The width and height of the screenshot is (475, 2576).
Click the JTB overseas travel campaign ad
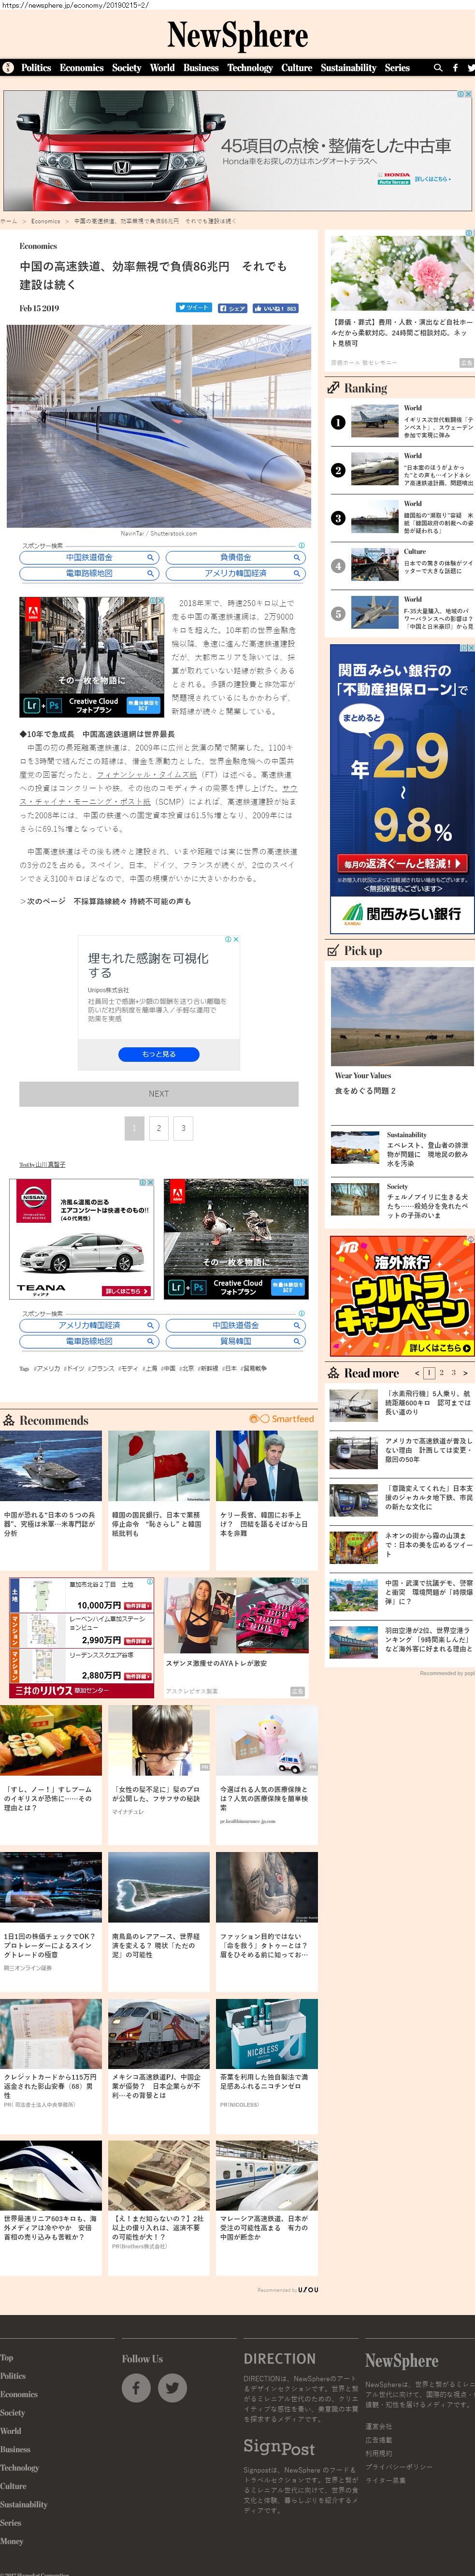(402, 1296)
